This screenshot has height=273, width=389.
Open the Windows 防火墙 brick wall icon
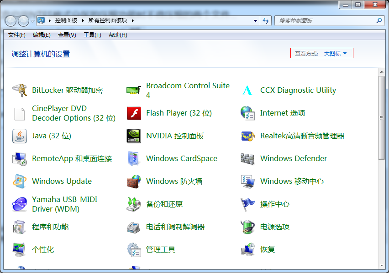134,181
